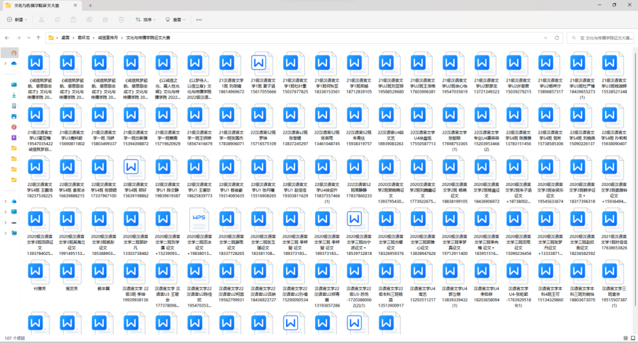Go up one folder level arrow

(38, 38)
